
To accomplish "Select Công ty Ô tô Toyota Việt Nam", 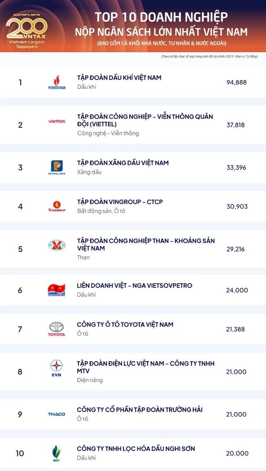I will pyautogui.click(x=125, y=325).
